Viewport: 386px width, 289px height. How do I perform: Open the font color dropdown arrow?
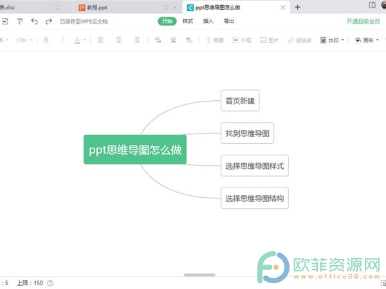click(85, 40)
